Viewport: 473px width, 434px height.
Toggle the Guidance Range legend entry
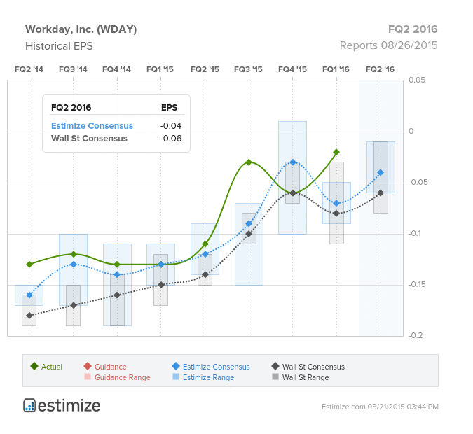click(x=117, y=377)
